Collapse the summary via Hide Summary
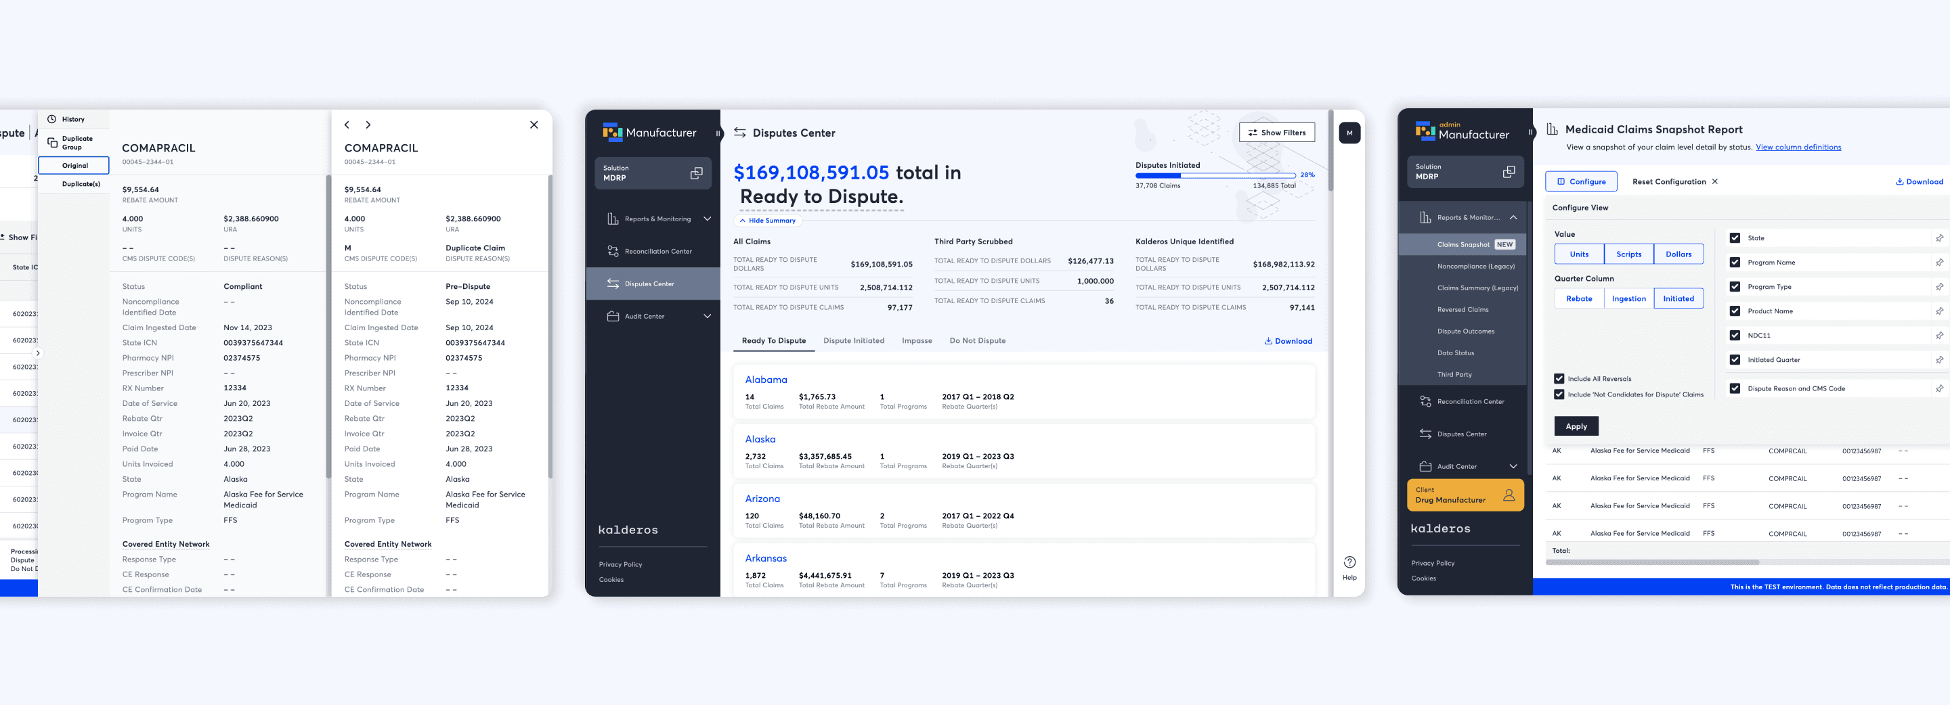Image resolution: width=1950 pixels, height=705 pixels. 768,220
